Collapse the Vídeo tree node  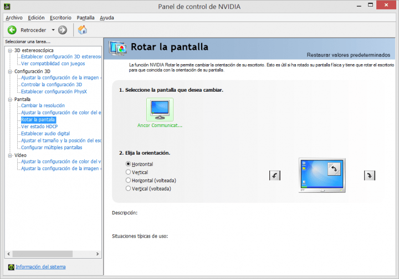click(10, 155)
